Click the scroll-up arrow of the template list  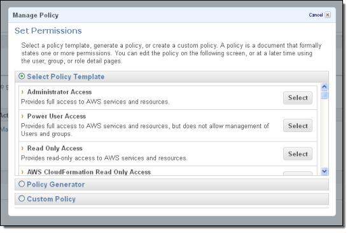click(x=324, y=86)
